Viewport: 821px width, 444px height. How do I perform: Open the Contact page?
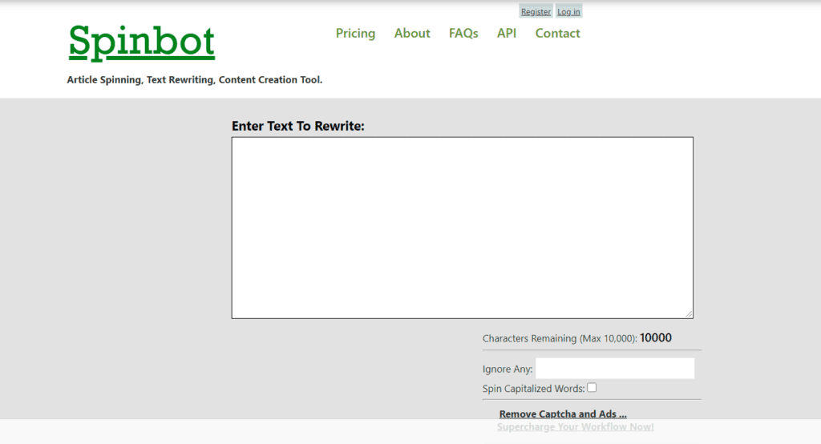pyautogui.click(x=557, y=33)
